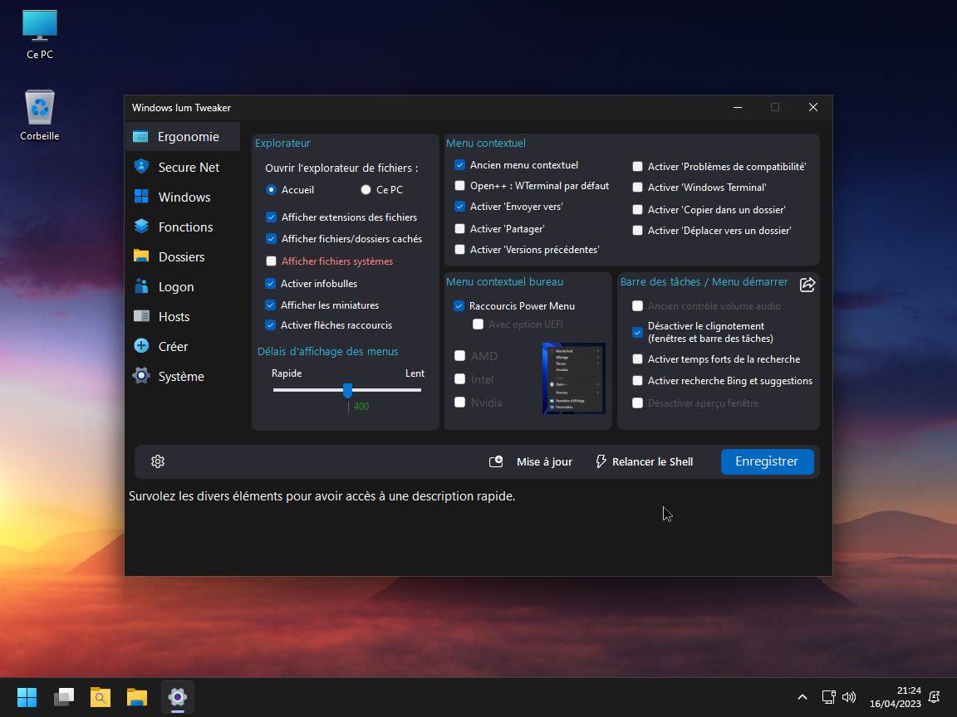Image resolution: width=957 pixels, height=717 pixels.
Task: Enable Activer 'Windows Terminal' checkbox
Action: (x=637, y=188)
